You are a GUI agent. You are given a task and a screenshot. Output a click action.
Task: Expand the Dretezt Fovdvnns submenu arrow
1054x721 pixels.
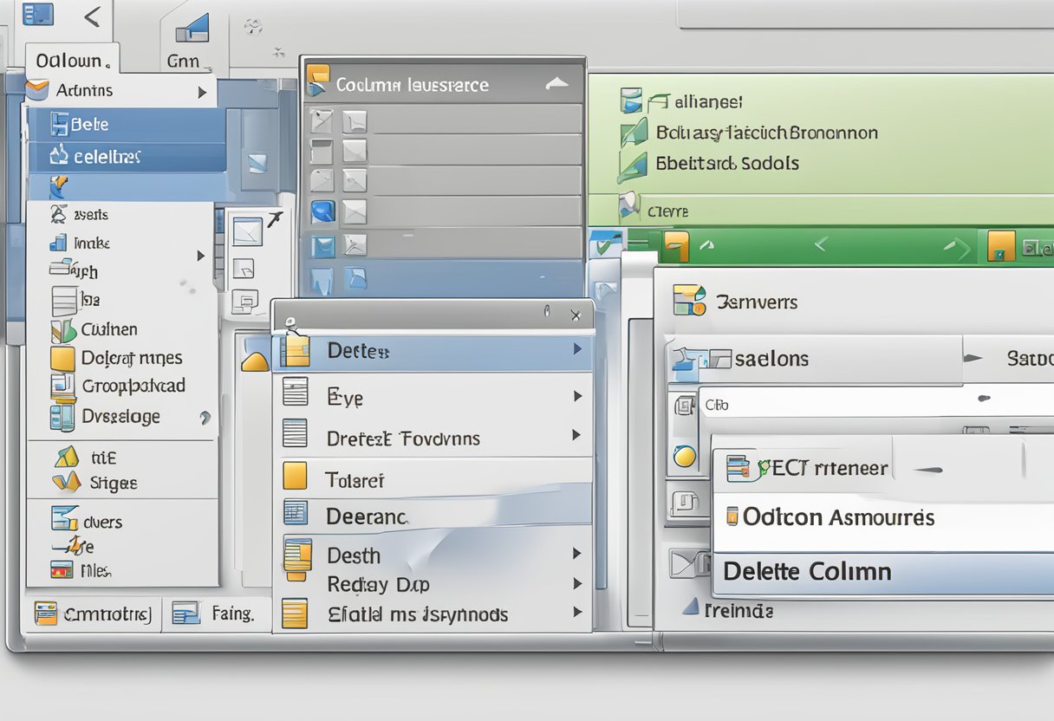pos(576,436)
